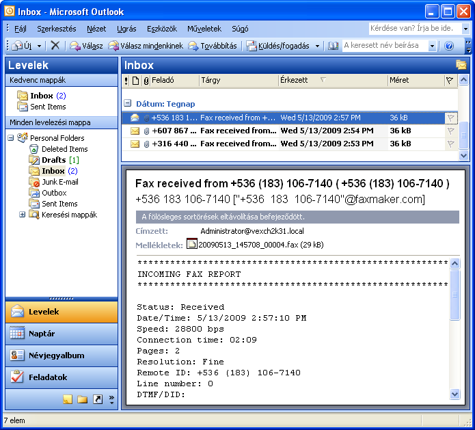Click Válasz mindenkinek reply-all button
The image size is (475, 430).
coord(146,46)
